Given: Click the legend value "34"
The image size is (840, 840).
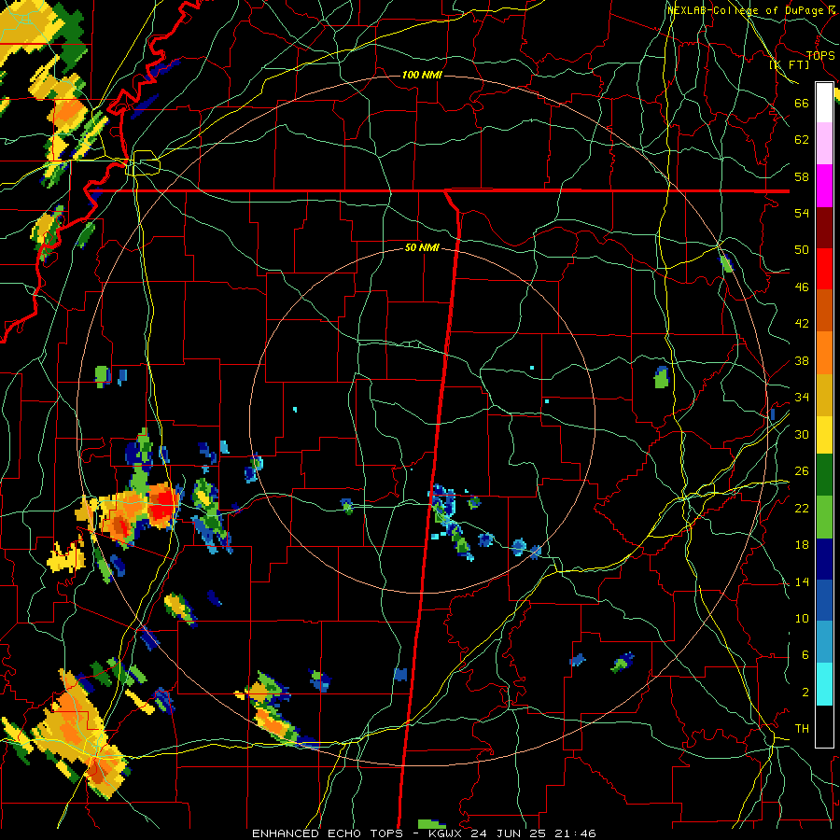Looking at the screenshot, I should [802, 397].
